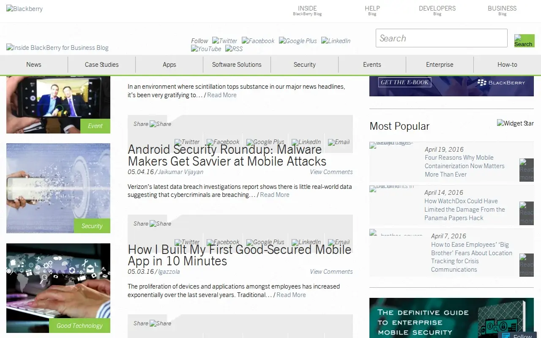Read More of the scintillation tops substance excerpt
Viewport: 541px width, 338px height.
point(222,95)
